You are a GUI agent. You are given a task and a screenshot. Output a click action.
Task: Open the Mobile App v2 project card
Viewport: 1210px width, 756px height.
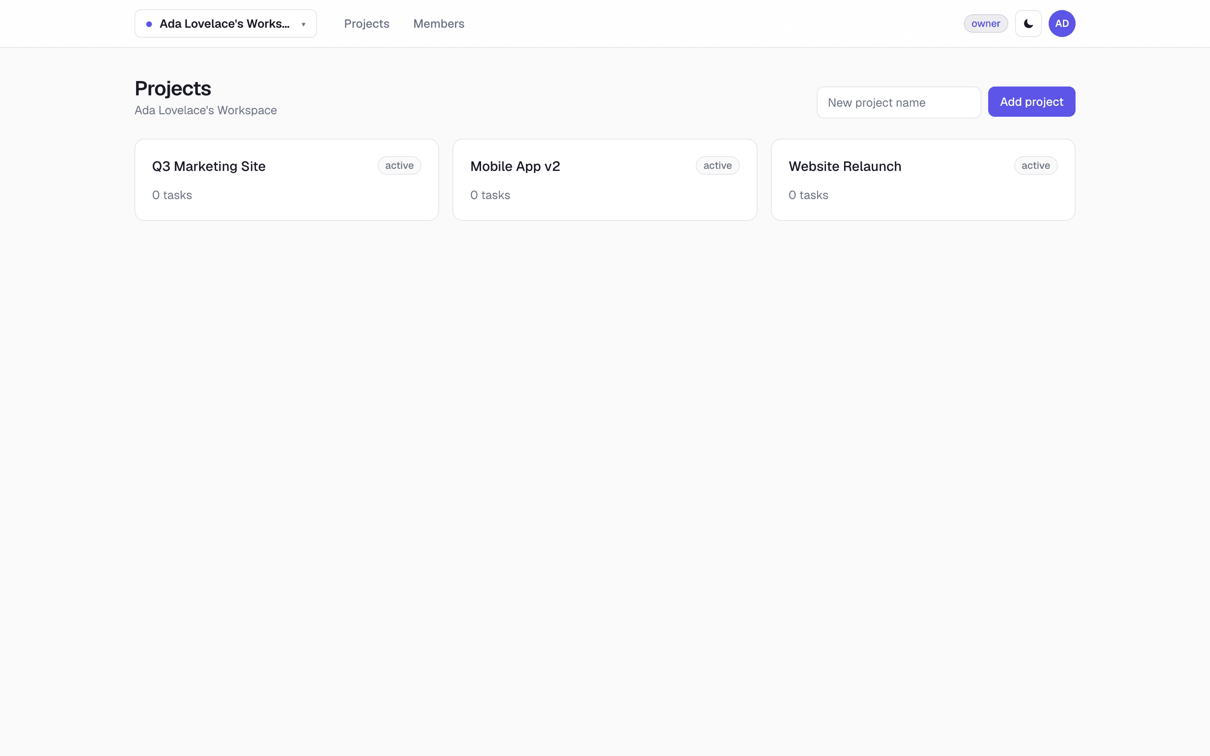click(x=605, y=179)
